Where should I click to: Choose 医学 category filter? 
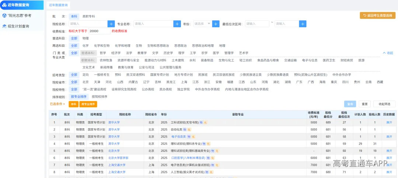point(216,53)
